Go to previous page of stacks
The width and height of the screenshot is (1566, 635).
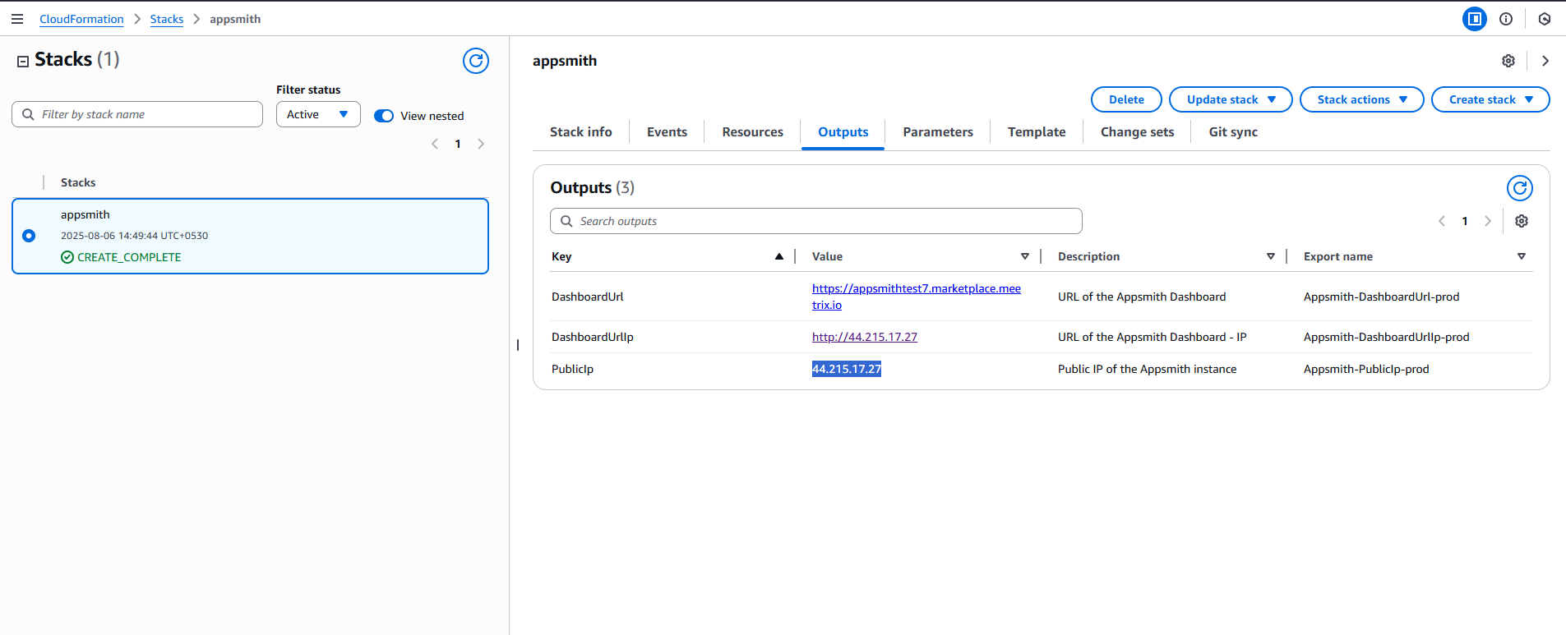435,144
